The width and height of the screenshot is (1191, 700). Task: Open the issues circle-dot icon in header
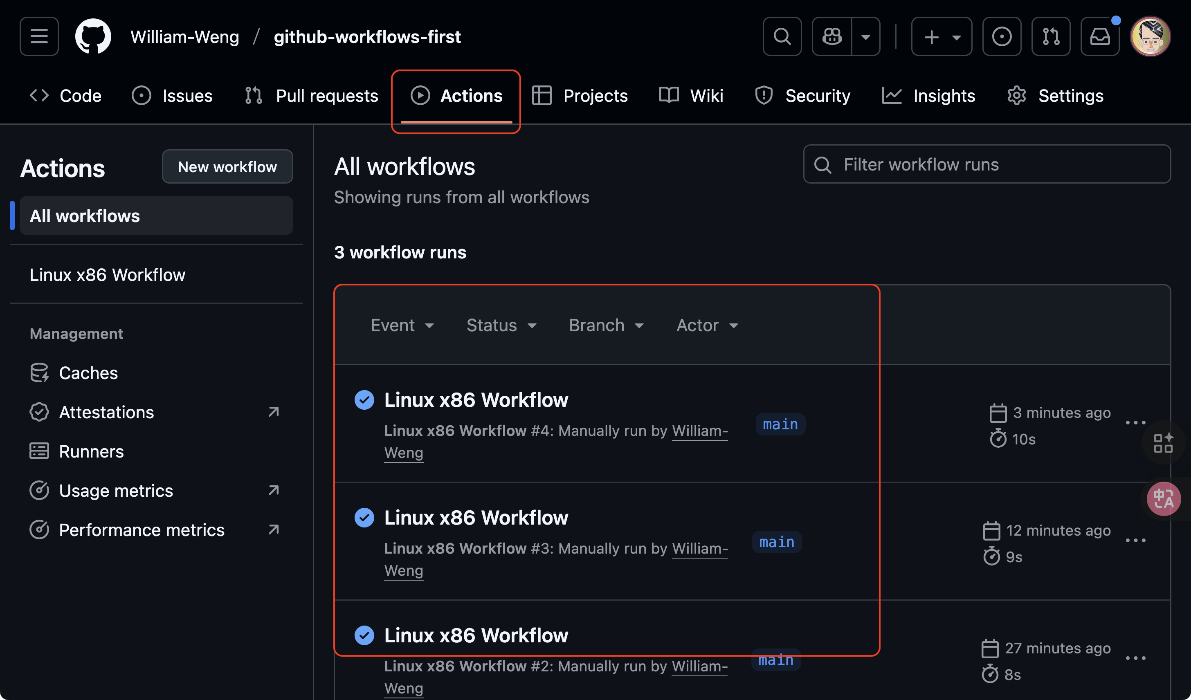click(1002, 36)
